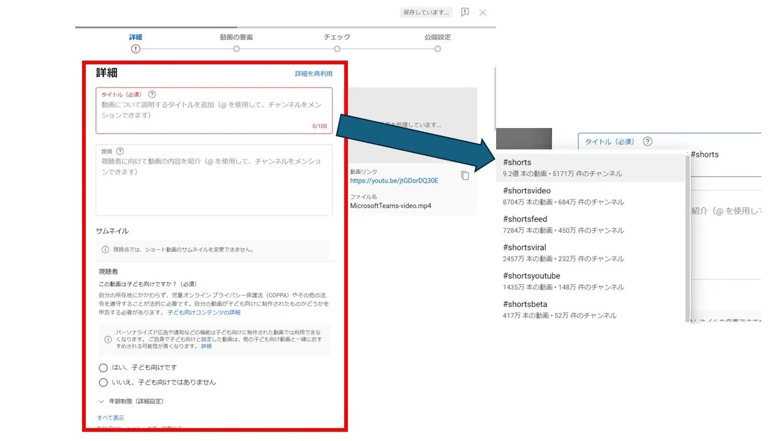The image size is (784, 441).
Task: Click 詳細を再利用 link
Action: click(314, 73)
